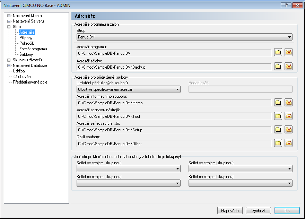
Task: Select the Stroje tree label
Action: point(18,27)
